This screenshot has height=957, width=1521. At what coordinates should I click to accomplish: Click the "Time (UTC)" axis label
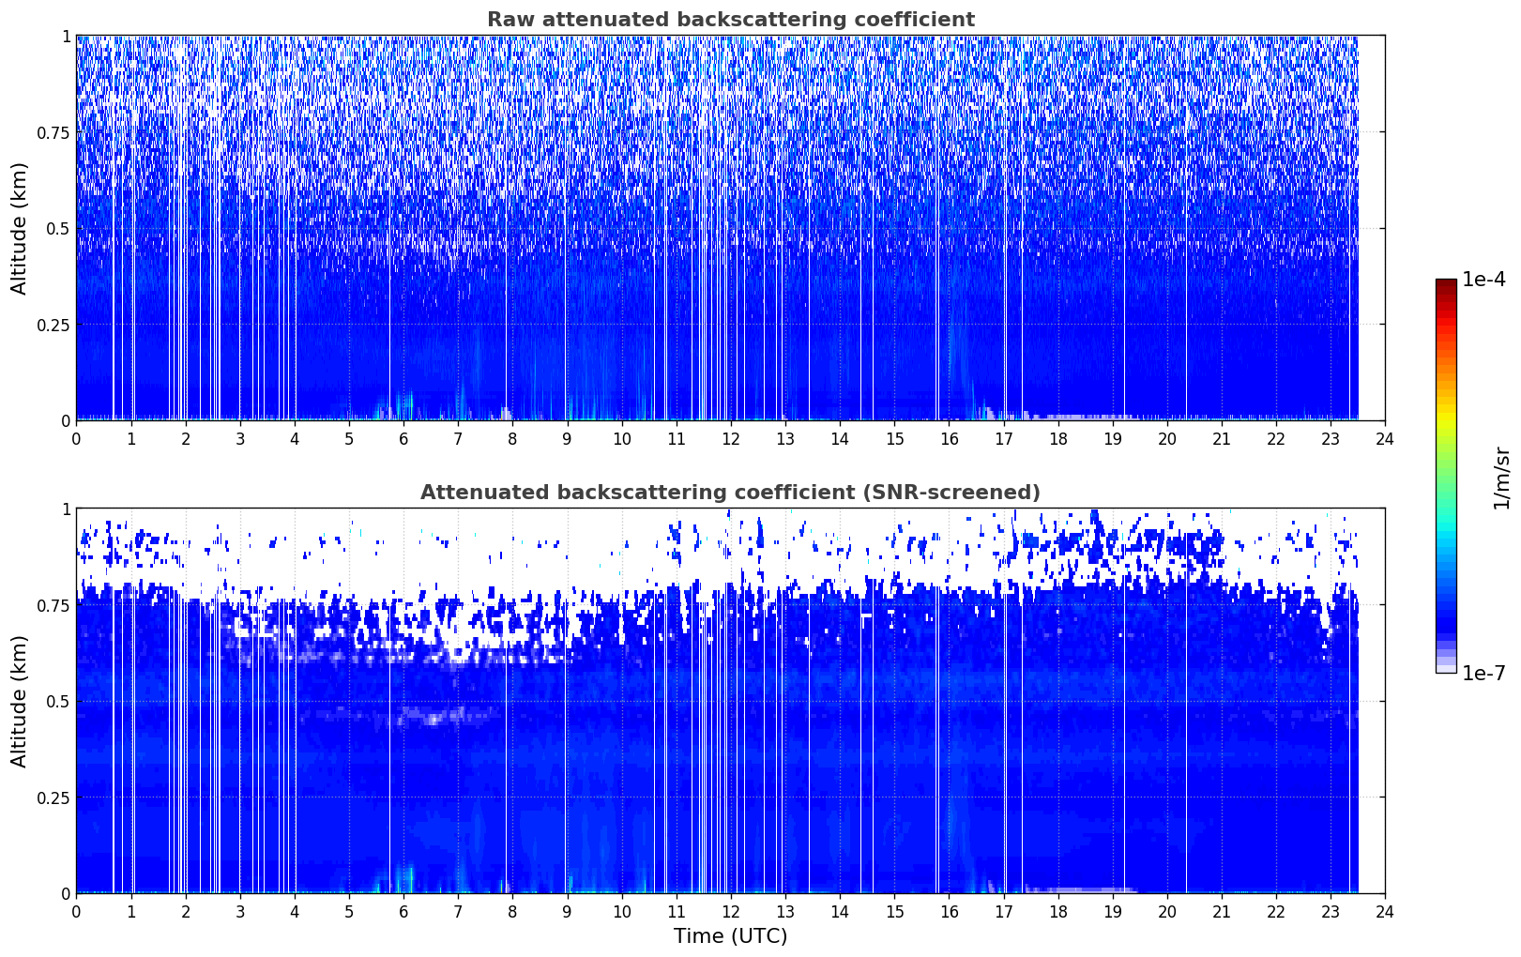(x=730, y=936)
